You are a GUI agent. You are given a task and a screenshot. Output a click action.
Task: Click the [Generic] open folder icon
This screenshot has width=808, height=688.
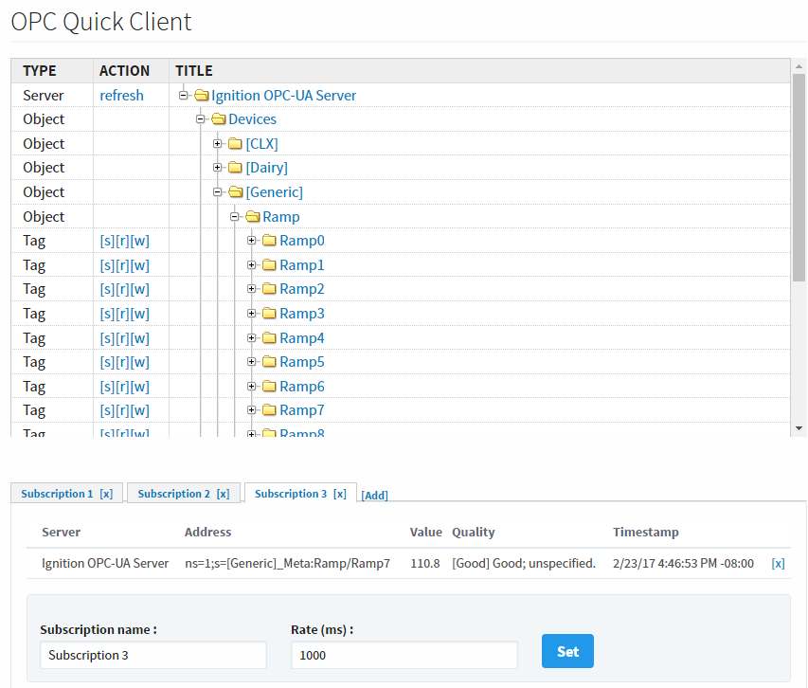pos(236,192)
